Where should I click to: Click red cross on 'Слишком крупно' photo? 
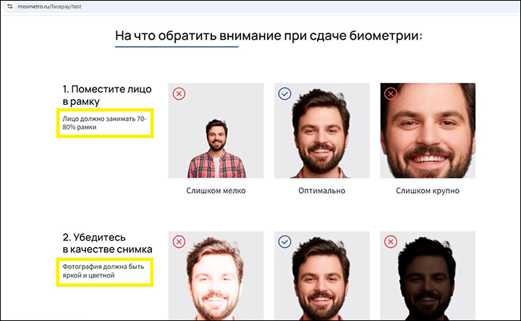click(391, 94)
